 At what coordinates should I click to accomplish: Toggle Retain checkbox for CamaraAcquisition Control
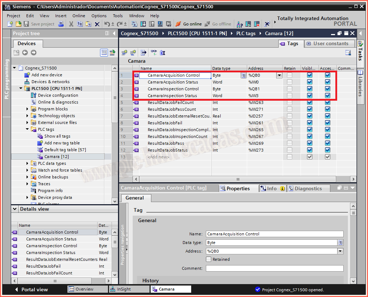coord(289,75)
